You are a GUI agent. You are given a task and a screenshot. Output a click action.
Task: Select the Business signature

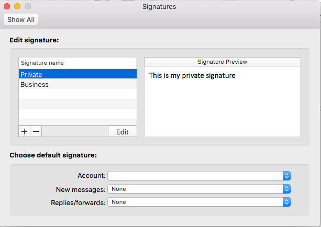(x=78, y=84)
